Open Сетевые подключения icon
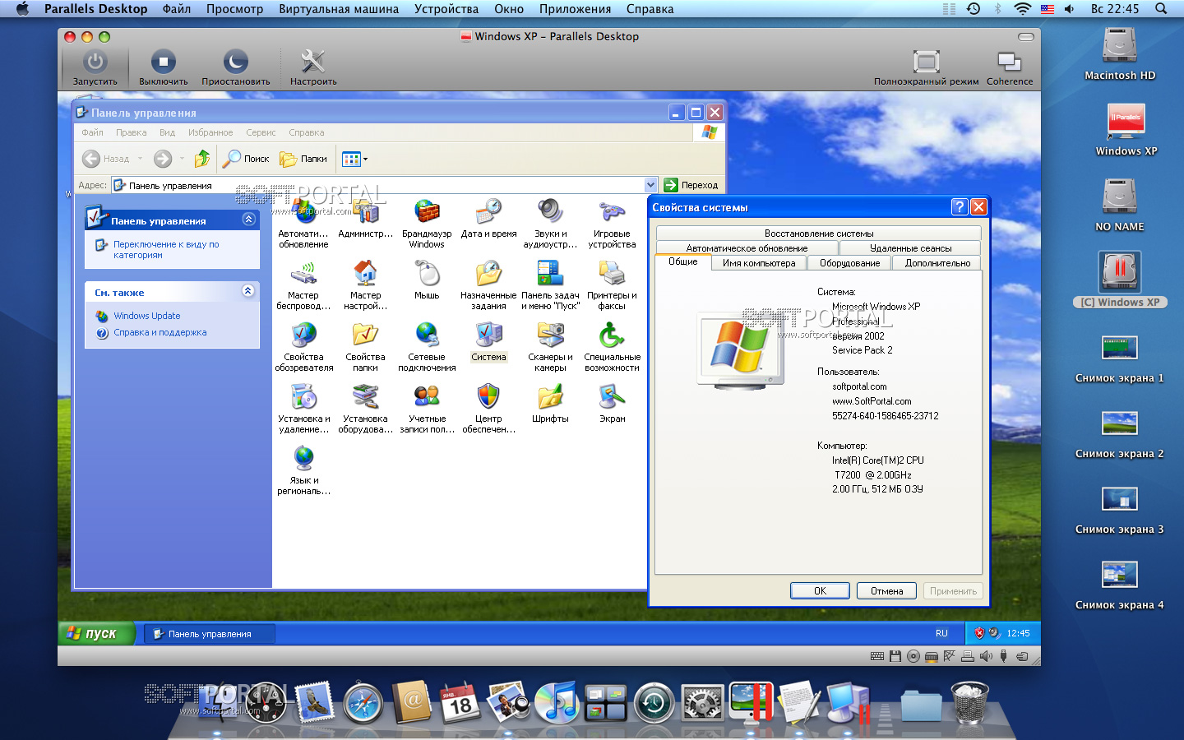 pyautogui.click(x=427, y=346)
